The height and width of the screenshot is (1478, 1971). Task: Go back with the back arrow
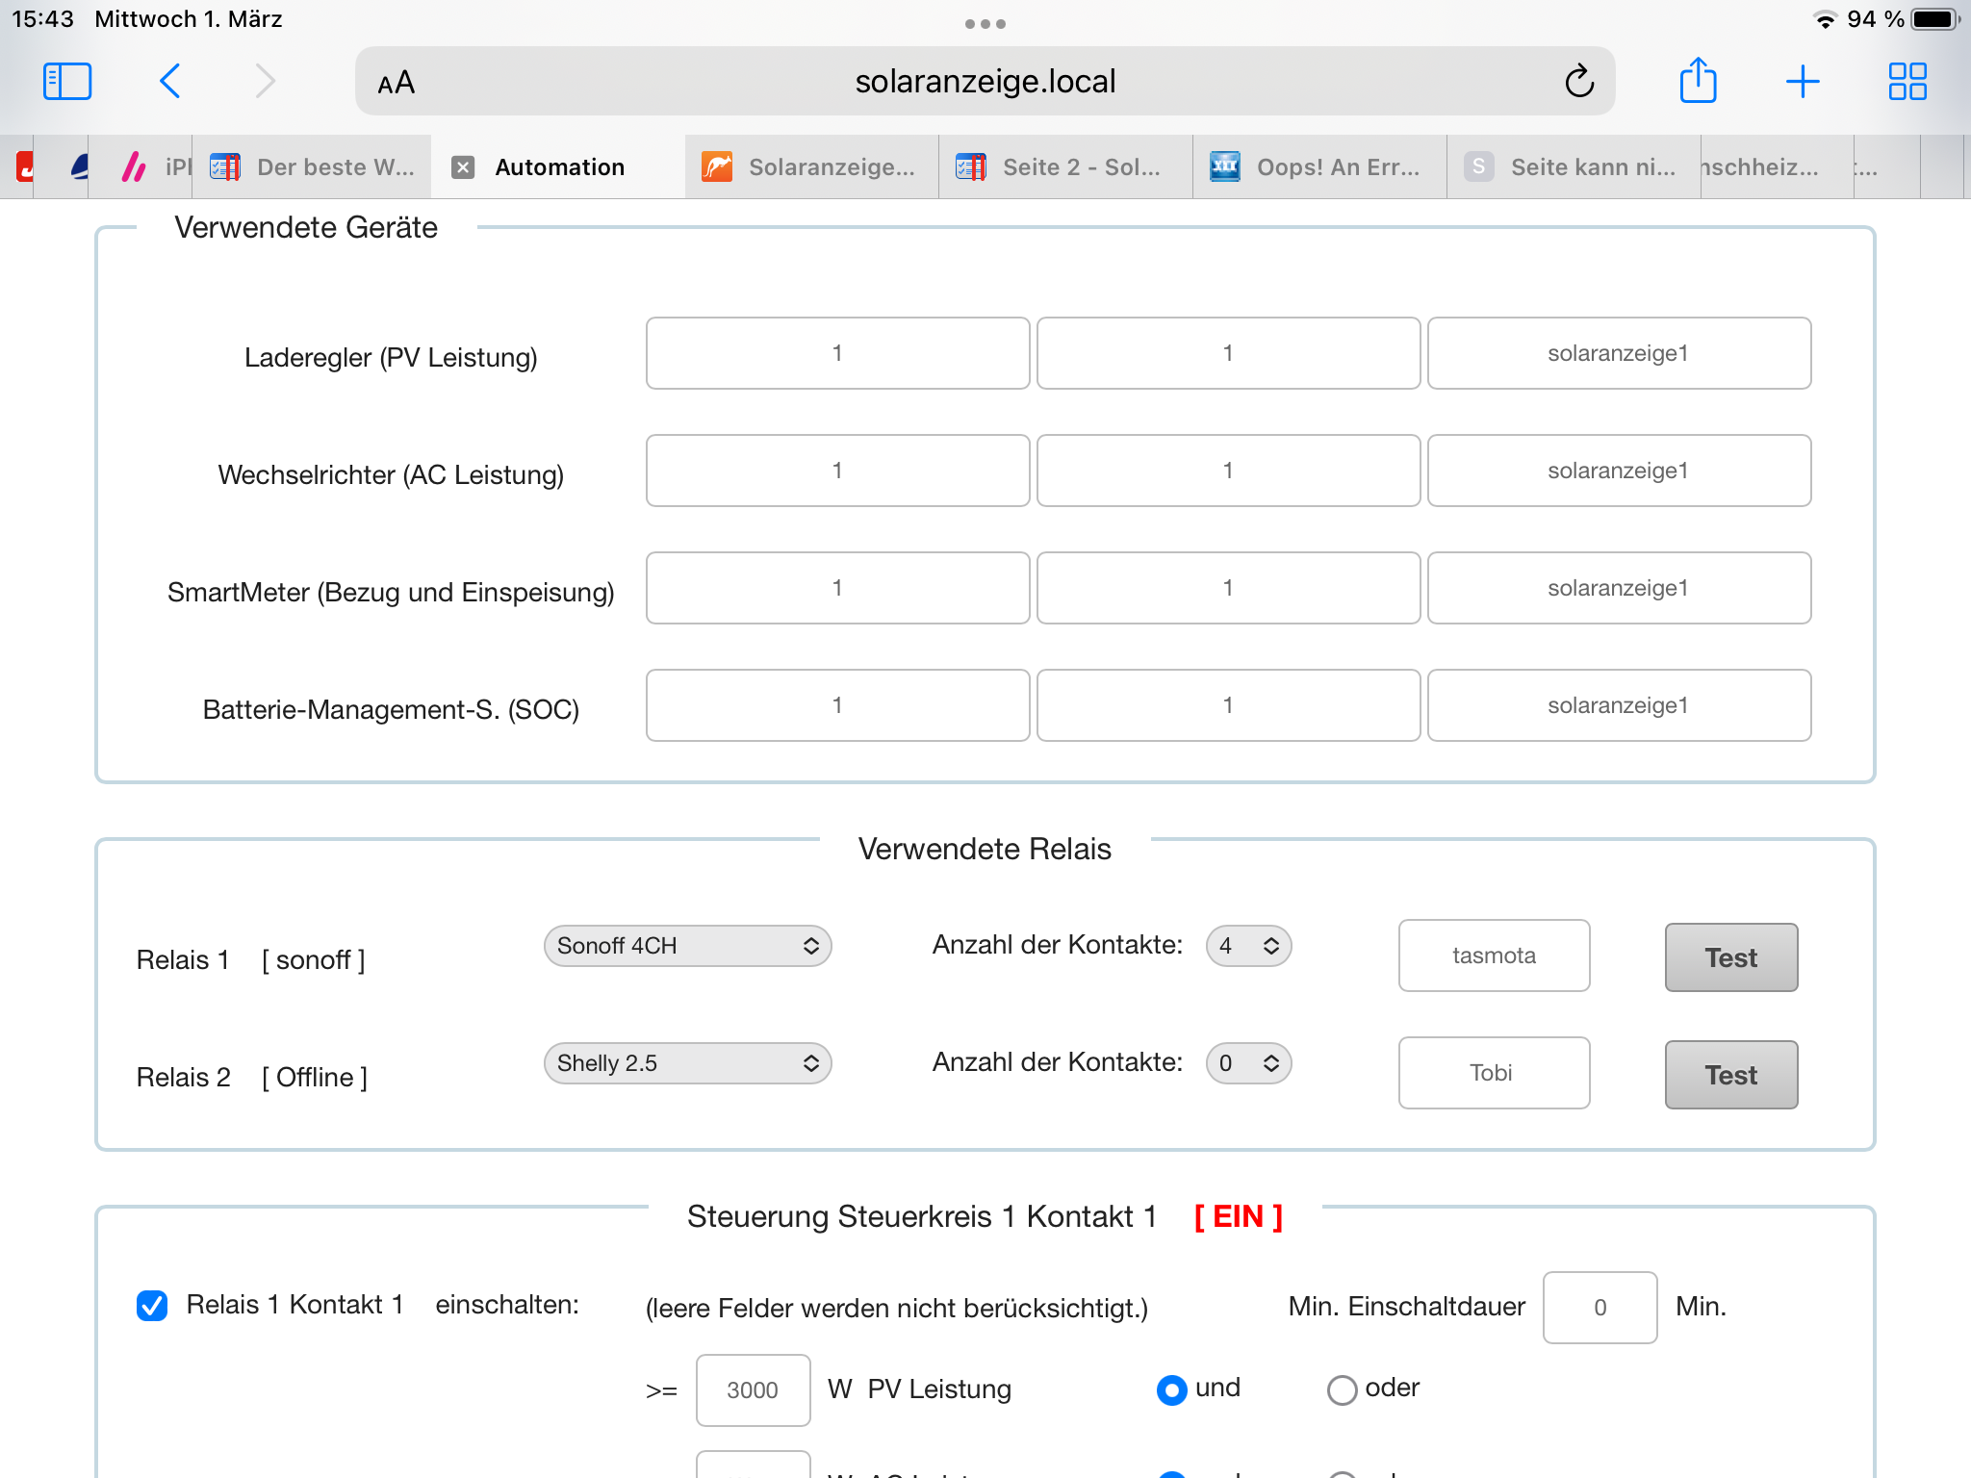click(x=170, y=82)
